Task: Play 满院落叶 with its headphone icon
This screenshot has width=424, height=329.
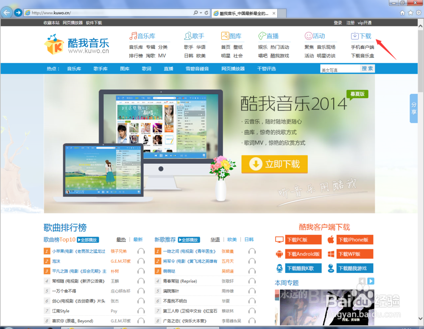Action: tap(252, 291)
